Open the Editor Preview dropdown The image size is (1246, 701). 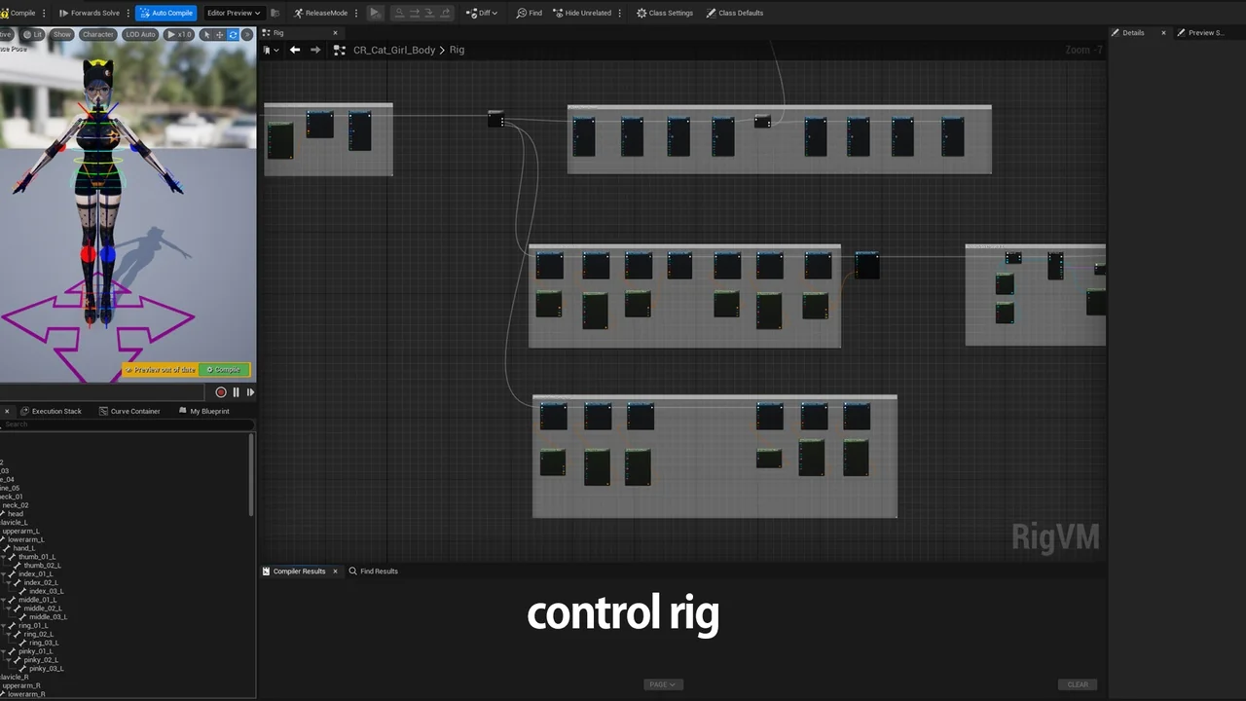tap(234, 13)
